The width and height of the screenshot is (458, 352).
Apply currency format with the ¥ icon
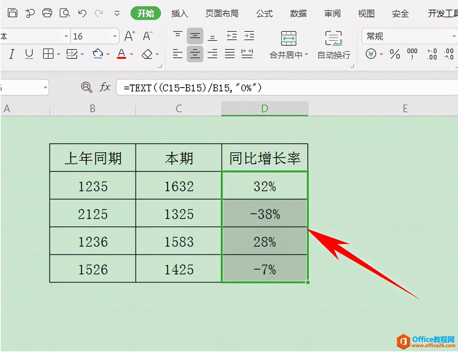click(x=371, y=54)
